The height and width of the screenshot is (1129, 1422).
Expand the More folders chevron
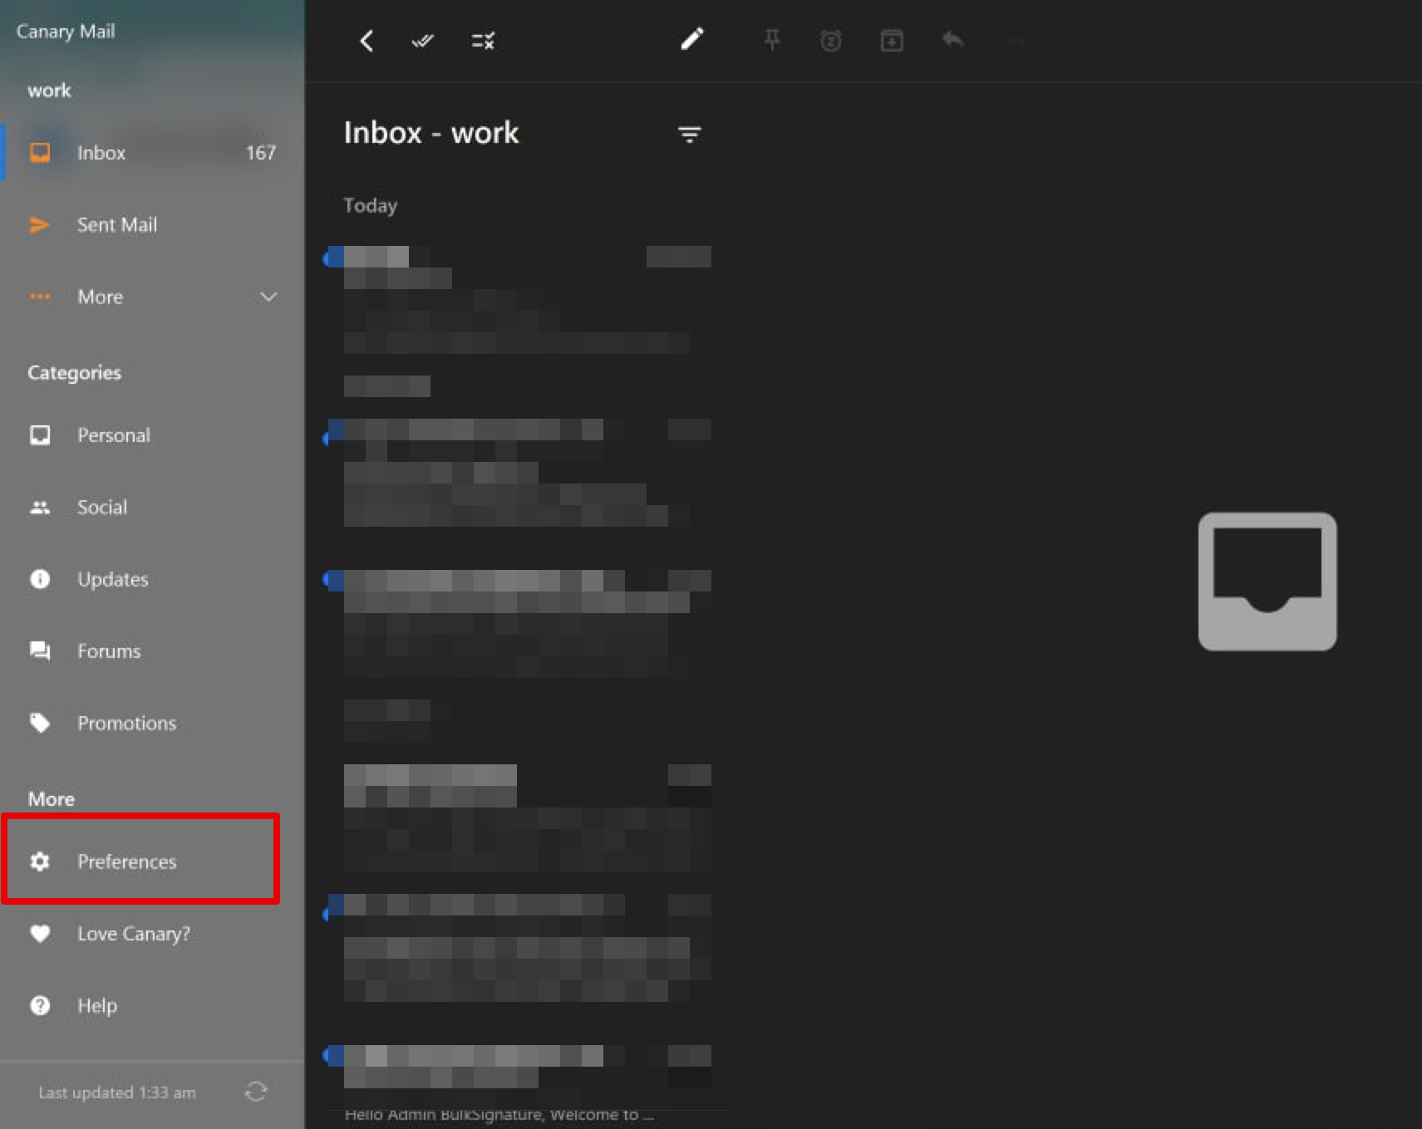[268, 297]
